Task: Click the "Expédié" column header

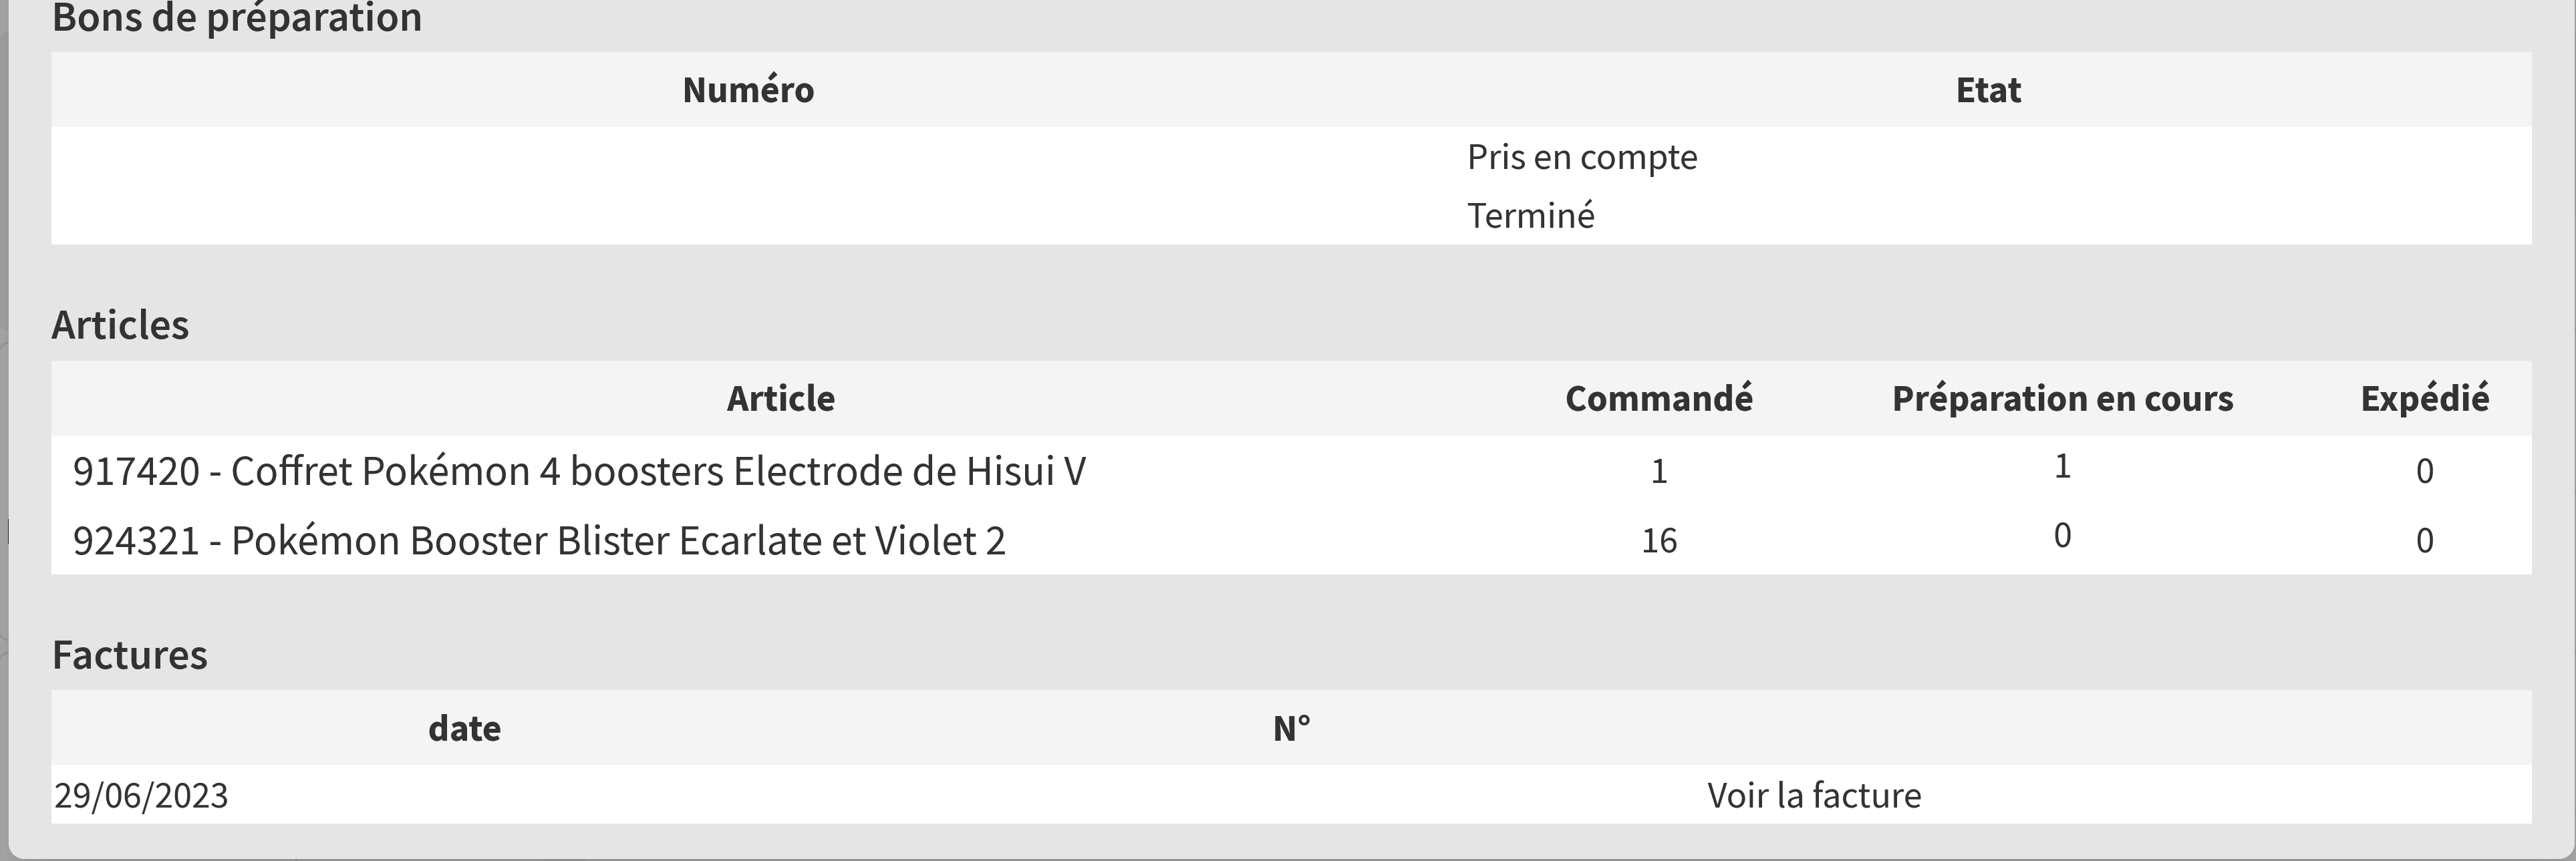Action: tap(2424, 398)
